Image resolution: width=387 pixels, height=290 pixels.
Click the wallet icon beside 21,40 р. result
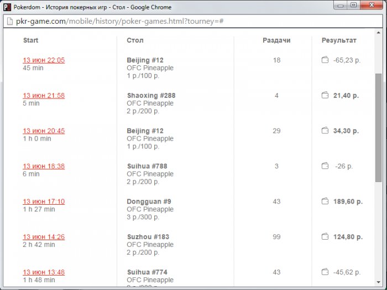325,95
